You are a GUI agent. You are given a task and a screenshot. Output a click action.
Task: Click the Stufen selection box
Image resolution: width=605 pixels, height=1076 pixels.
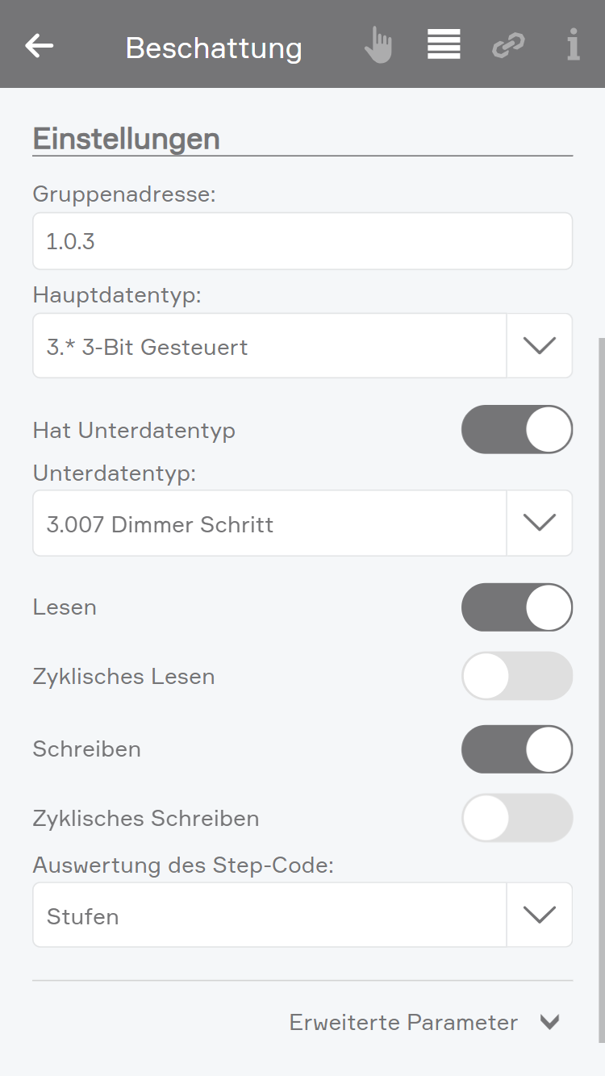click(269, 915)
